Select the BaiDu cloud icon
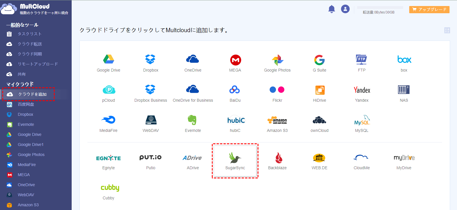 235,93
